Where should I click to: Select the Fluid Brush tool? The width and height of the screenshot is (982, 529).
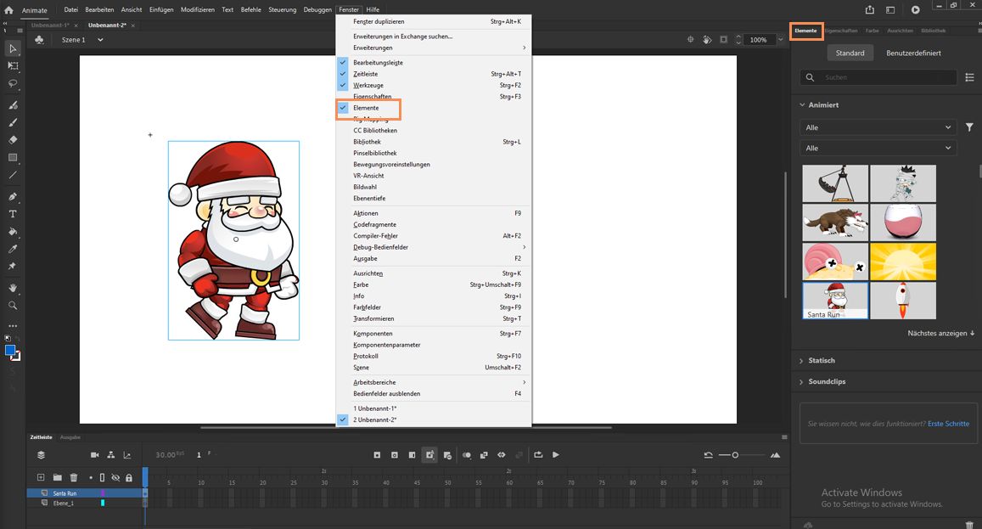(13, 104)
